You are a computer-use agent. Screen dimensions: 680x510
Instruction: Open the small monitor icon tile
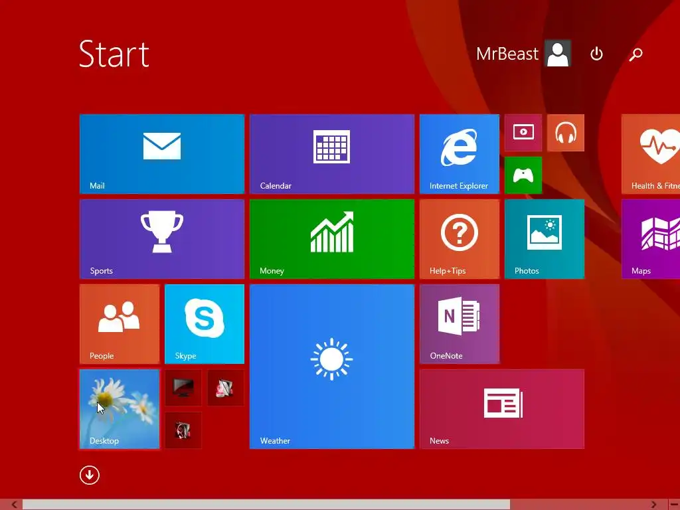tap(183, 388)
